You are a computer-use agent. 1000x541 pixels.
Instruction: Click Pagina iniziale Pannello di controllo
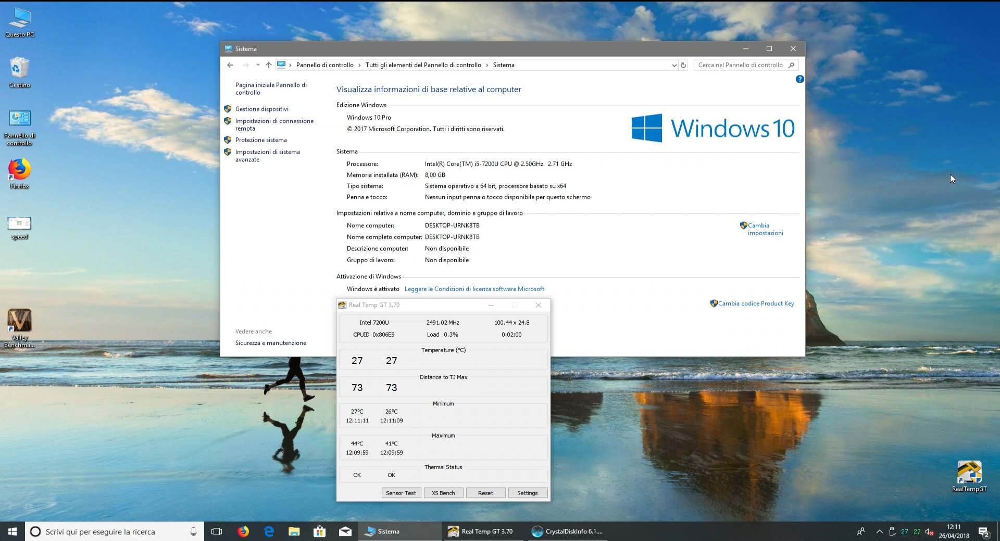(x=271, y=88)
